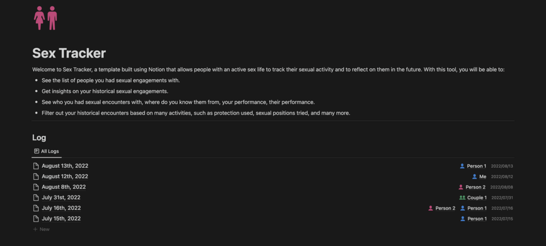Click the page icon beside July 15th, 2022

point(36,219)
